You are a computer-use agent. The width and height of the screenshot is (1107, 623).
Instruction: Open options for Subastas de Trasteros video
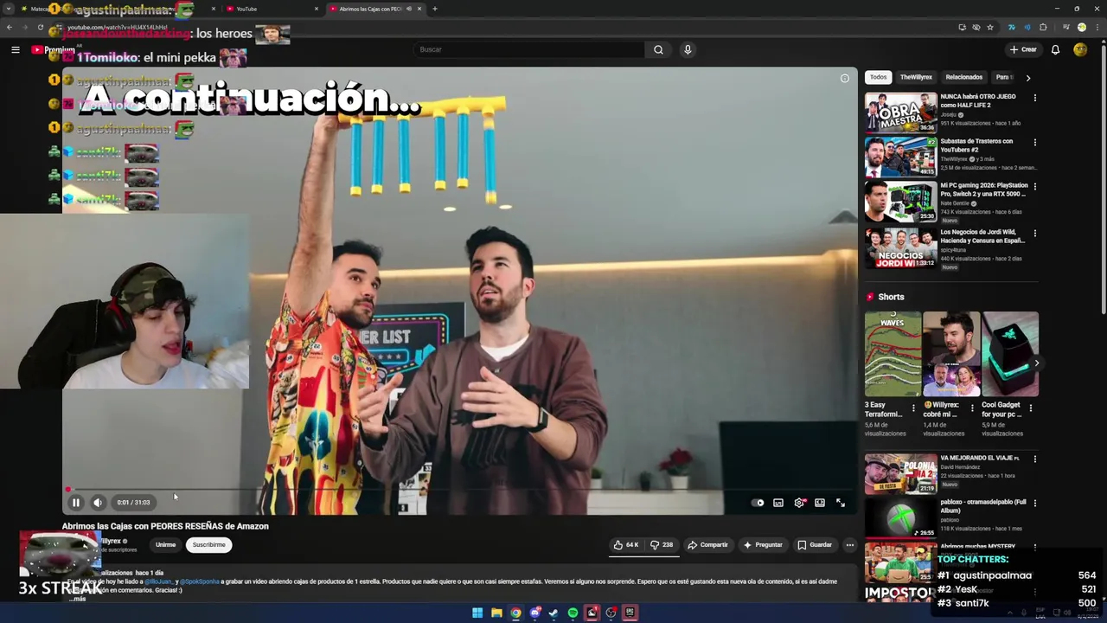1034,142
